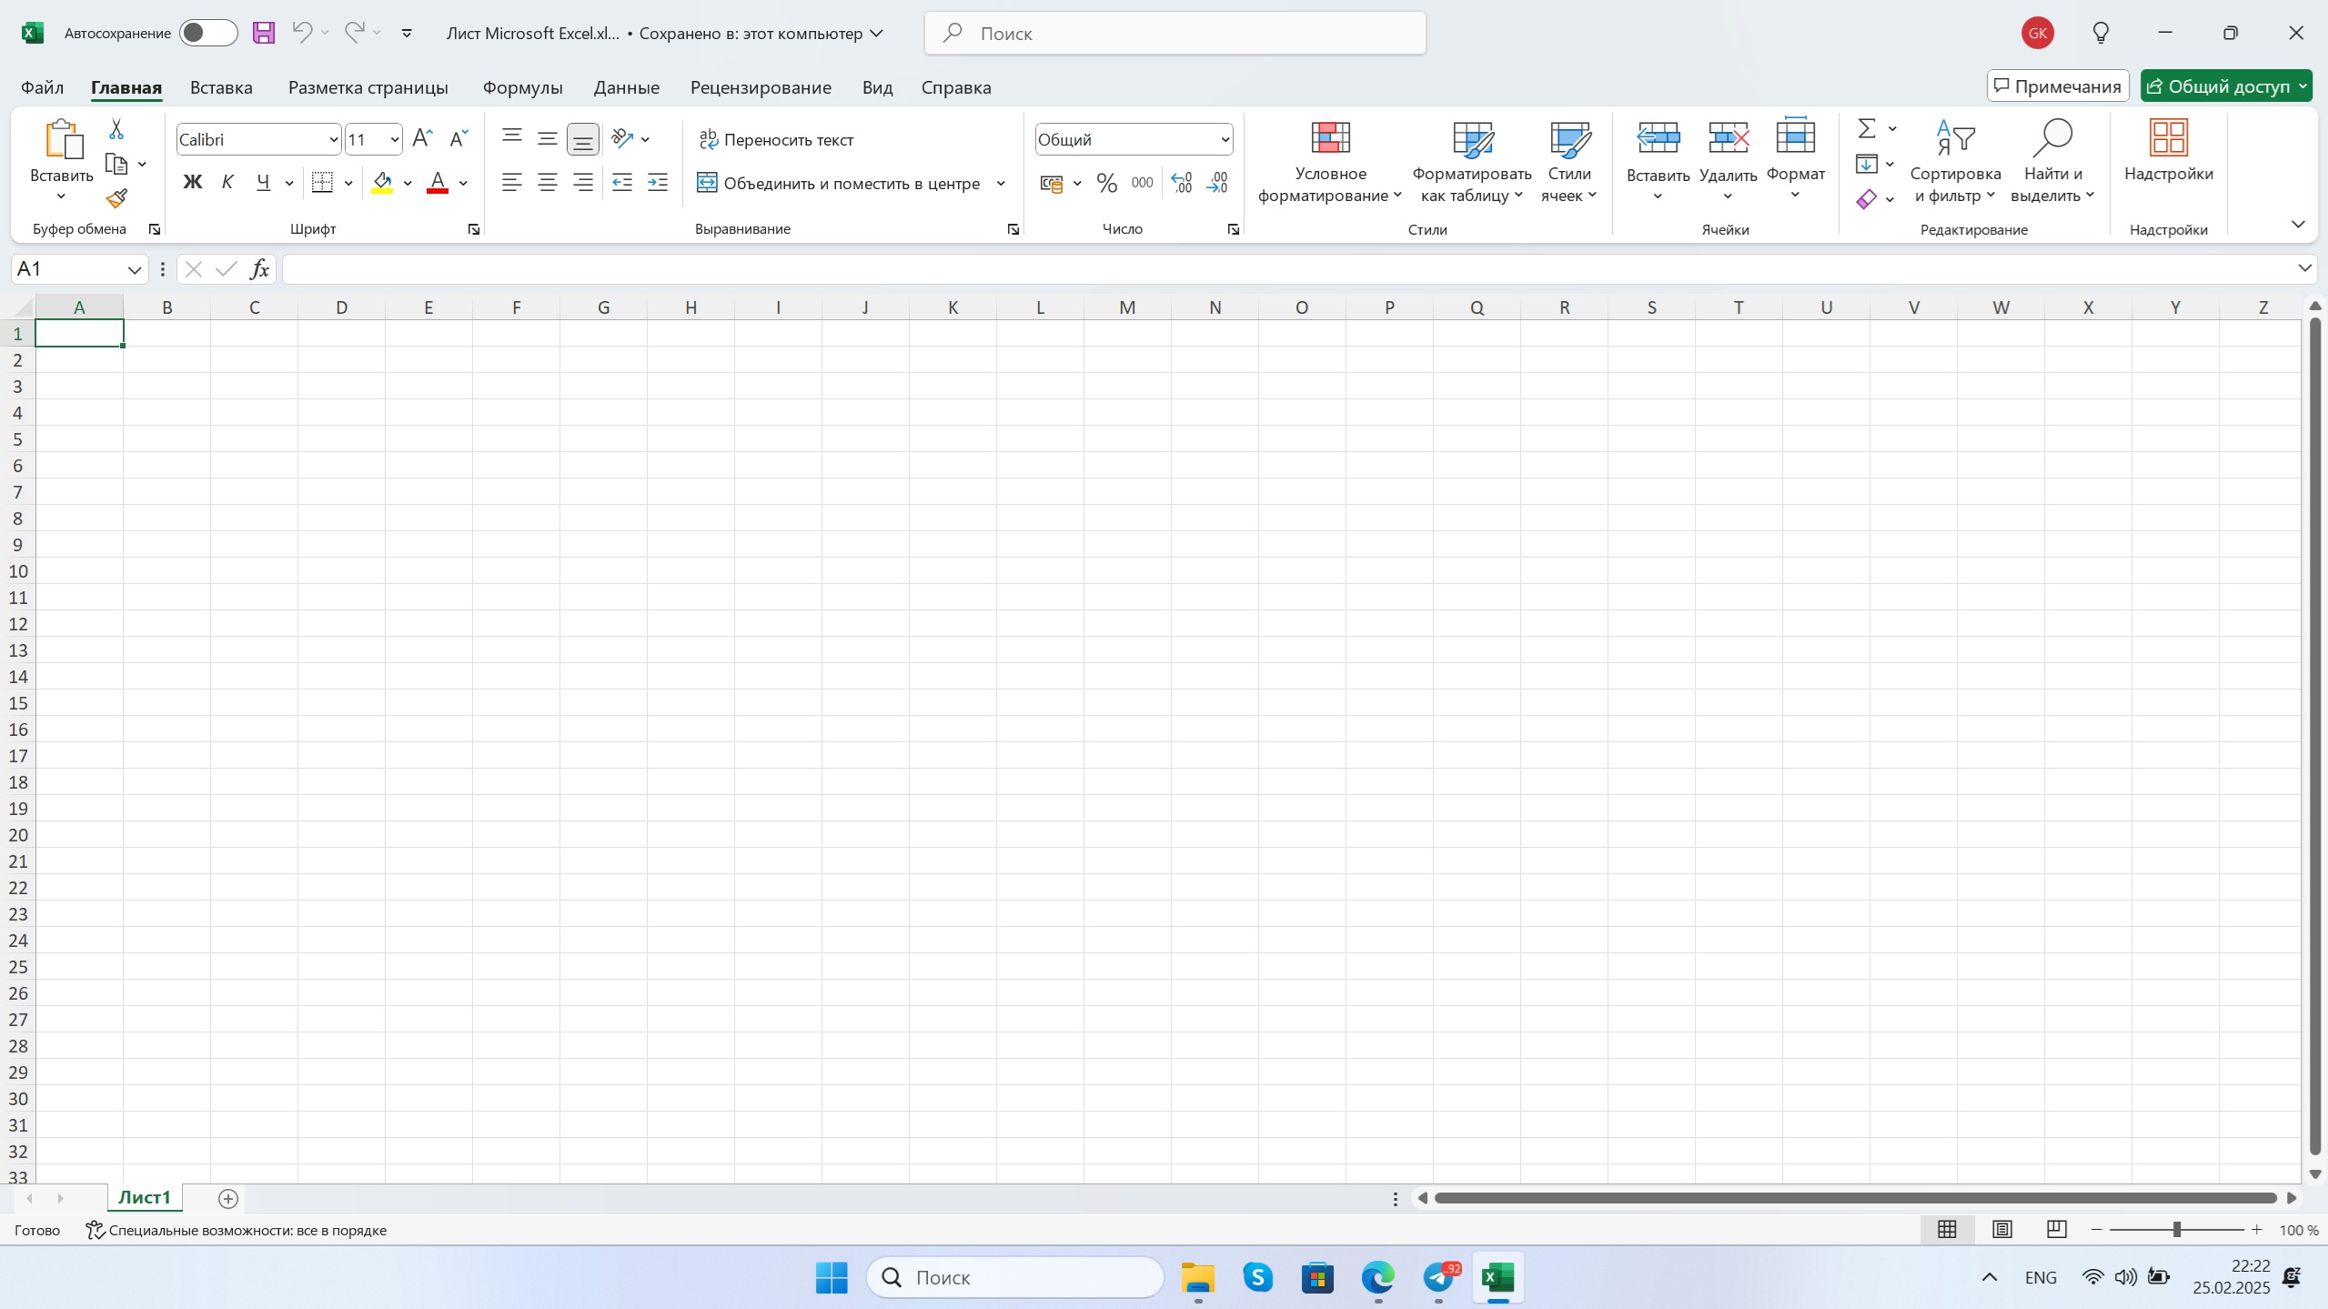Switch to Page Layout view
The height and width of the screenshot is (1309, 2328).
2001,1230
